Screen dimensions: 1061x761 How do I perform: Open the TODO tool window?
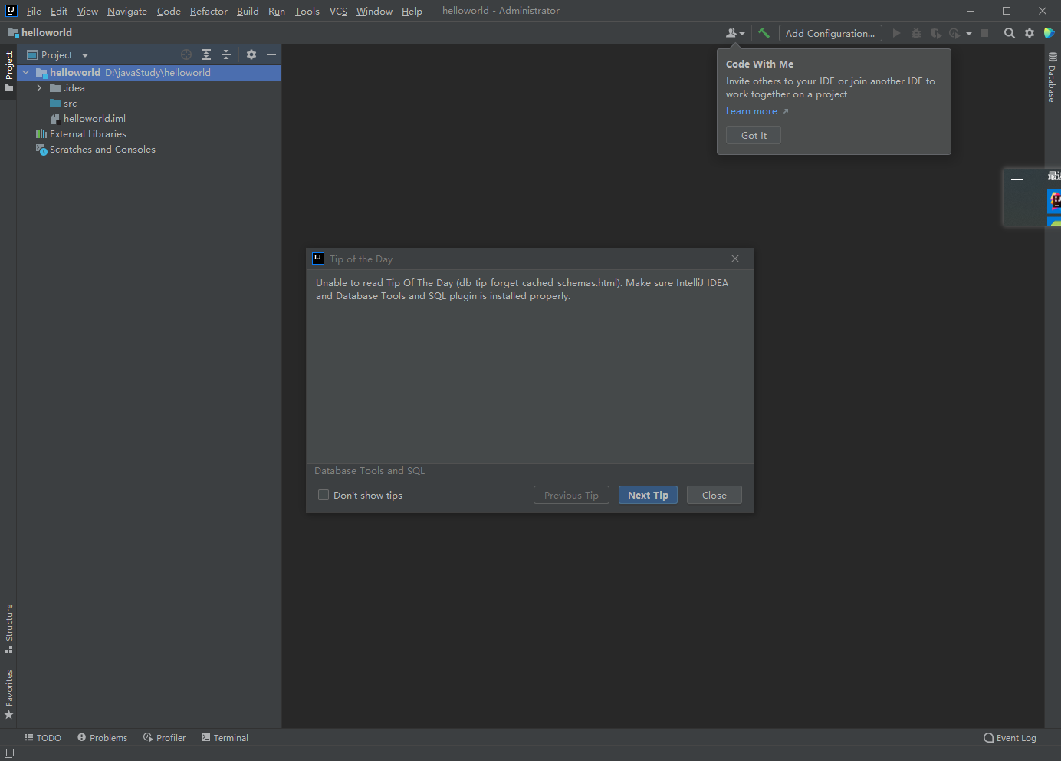point(43,737)
